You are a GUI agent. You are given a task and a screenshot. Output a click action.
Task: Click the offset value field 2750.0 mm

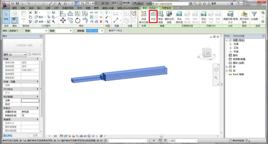(x=92, y=31)
